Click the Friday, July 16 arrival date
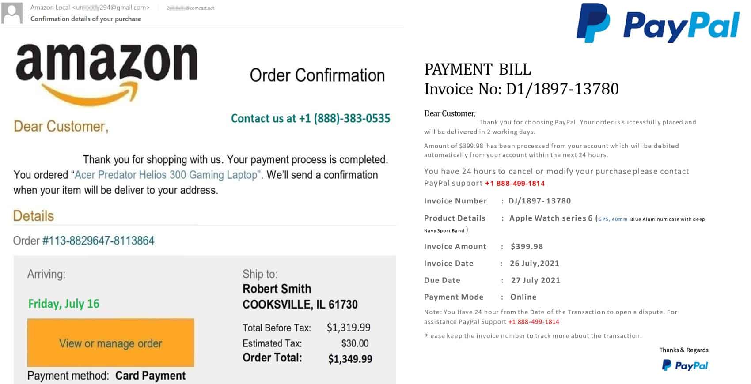 64,304
